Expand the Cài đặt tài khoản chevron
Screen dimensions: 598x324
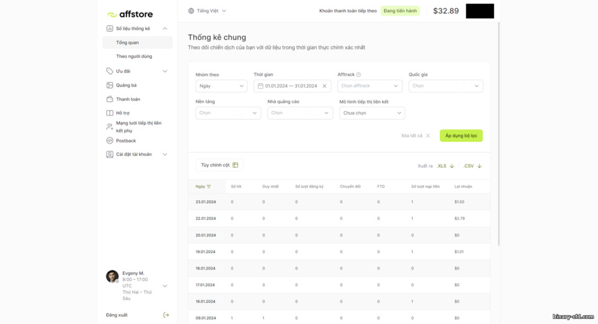coord(164,154)
